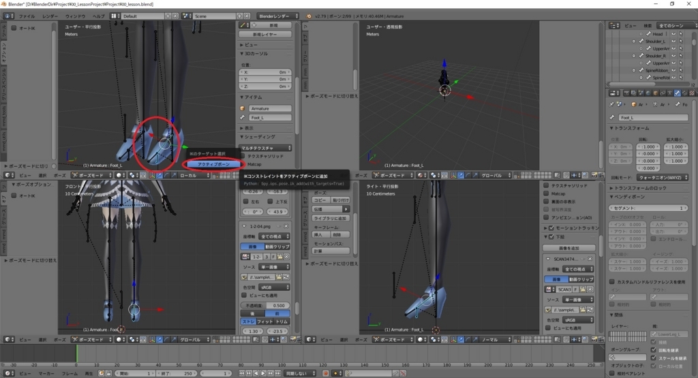Toggle the モーショントラッキング checkbox
The height and width of the screenshot is (378, 698).
coord(551,228)
